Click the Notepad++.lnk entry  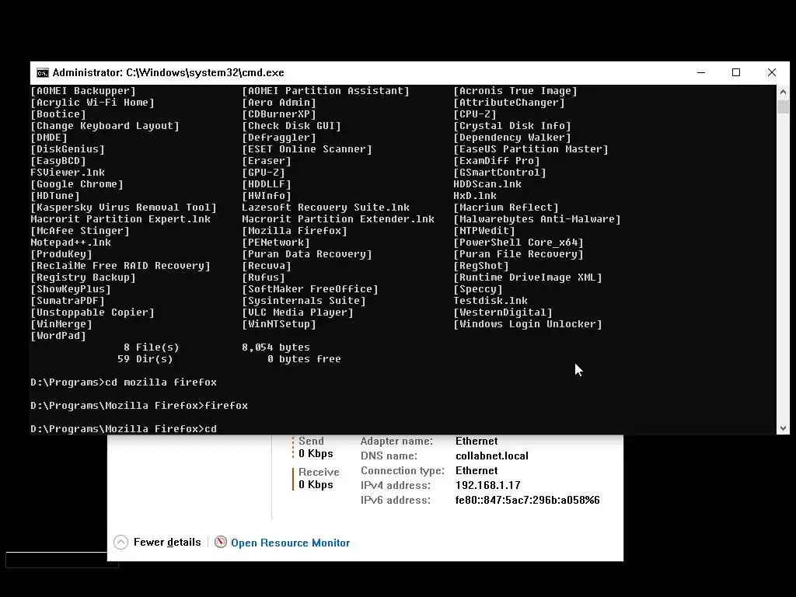[71, 243]
